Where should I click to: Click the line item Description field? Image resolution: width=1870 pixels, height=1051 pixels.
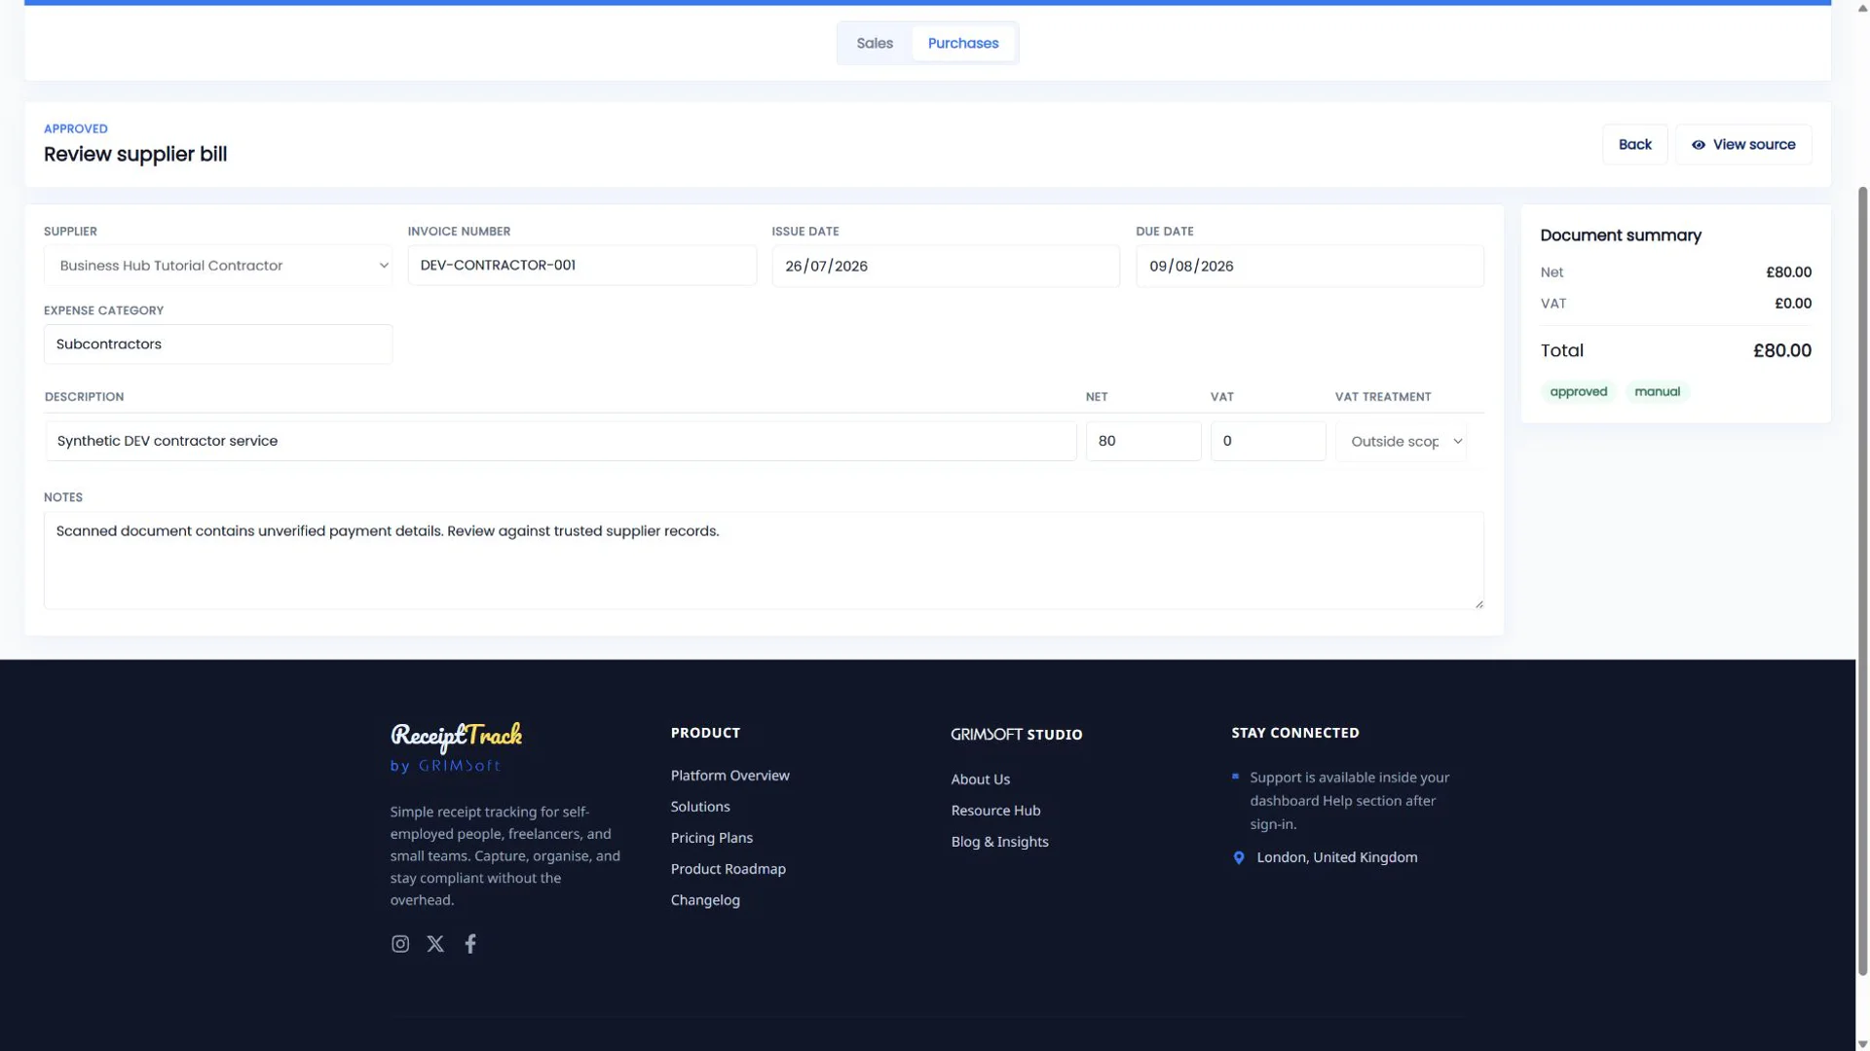(561, 442)
